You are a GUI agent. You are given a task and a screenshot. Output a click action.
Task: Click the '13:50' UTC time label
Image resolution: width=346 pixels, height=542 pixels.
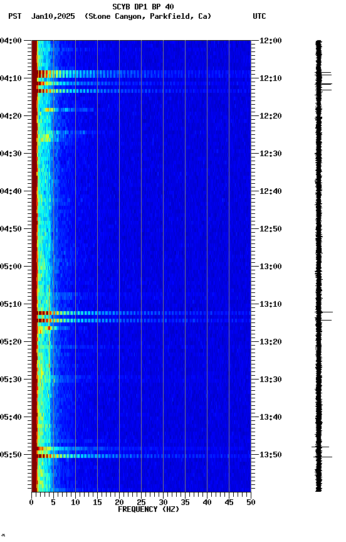271,455
